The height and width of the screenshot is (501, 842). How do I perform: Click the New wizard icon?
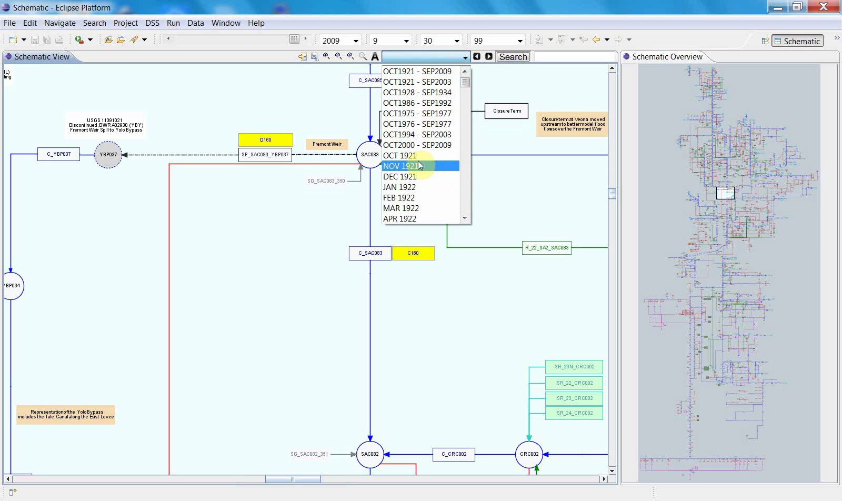13,40
